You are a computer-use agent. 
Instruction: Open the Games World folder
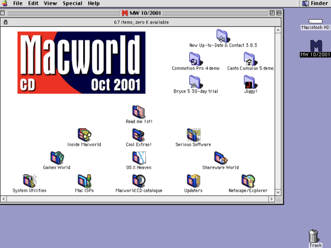(57, 158)
